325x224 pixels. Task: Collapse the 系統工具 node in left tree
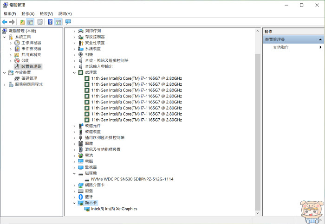[x=4, y=37]
